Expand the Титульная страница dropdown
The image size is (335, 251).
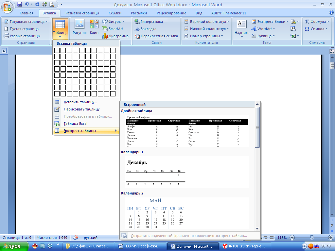tap(26, 22)
